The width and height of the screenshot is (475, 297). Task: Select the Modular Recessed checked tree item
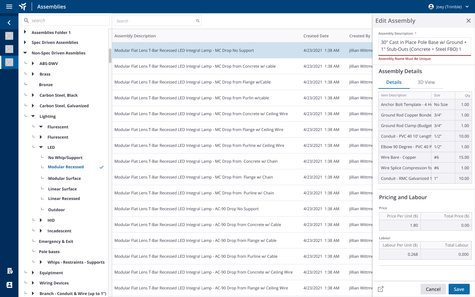(x=66, y=167)
